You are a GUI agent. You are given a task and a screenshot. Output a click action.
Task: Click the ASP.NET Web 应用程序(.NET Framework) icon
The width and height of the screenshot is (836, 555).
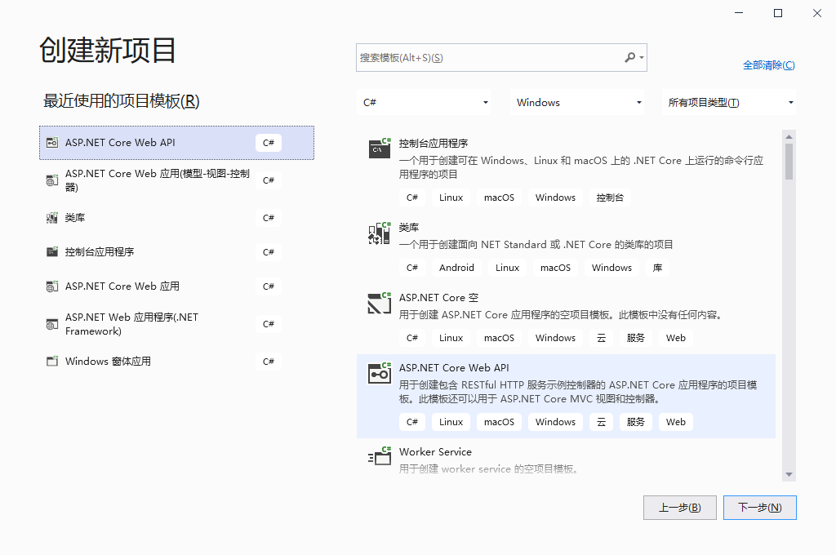pyautogui.click(x=52, y=324)
